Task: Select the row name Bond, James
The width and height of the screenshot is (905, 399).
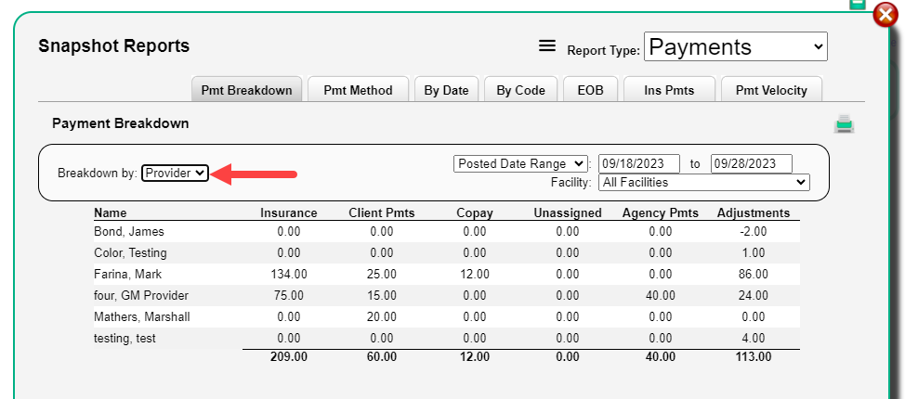Action: coord(129,232)
